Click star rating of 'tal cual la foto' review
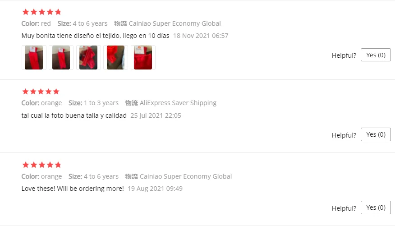The width and height of the screenshot is (395, 226). pyautogui.click(x=41, y=92)
